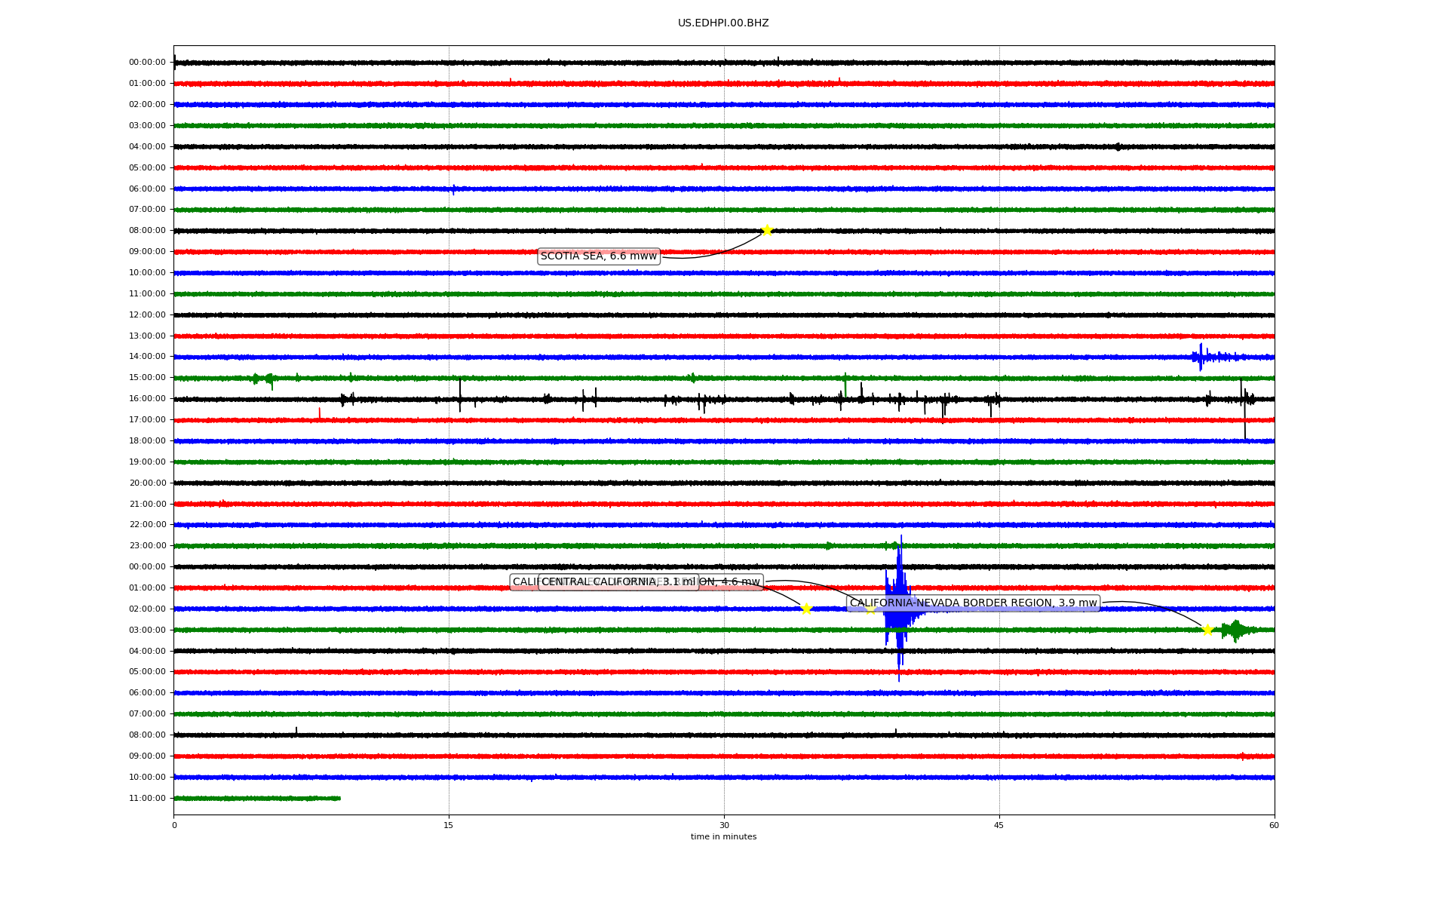The width and height of the screenshot is (1448, 905).
Task: Click the yellow star on the 08:00:00 trace
Action: tap(767, 230)
